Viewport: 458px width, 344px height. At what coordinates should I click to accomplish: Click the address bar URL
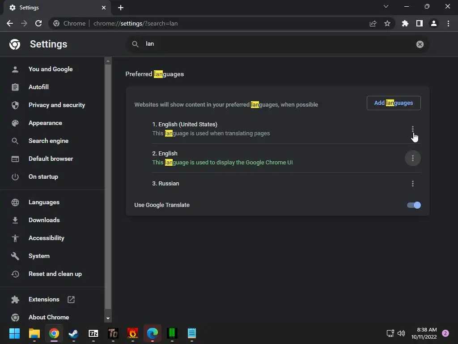pyautogui.click(x=136, y=23)
